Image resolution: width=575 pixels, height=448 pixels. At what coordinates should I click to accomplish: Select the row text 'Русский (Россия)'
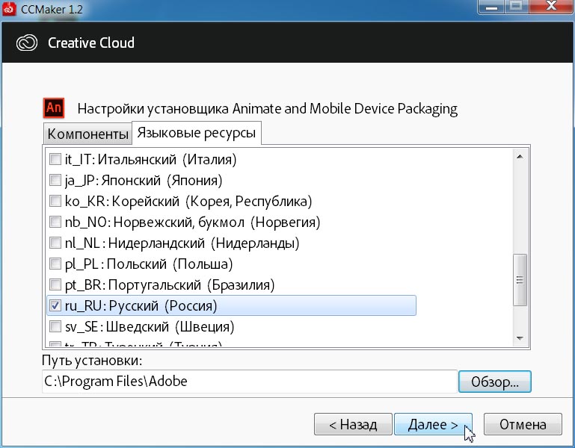coord(163,305)
